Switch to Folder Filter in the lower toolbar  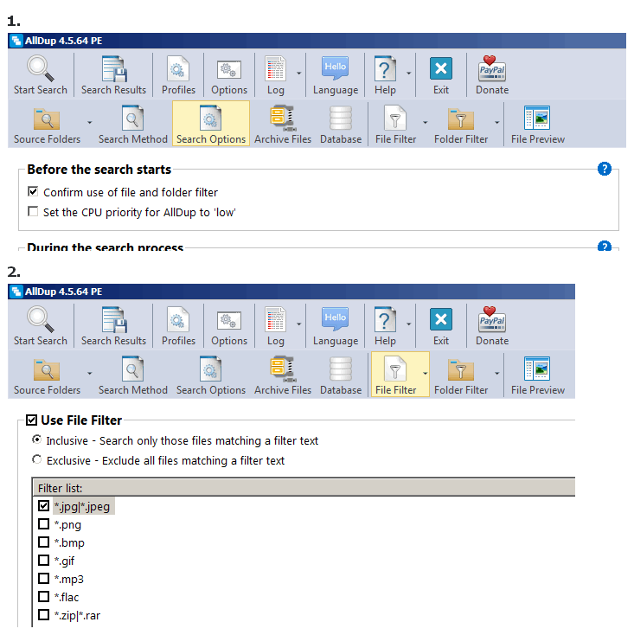click(461, 375)
